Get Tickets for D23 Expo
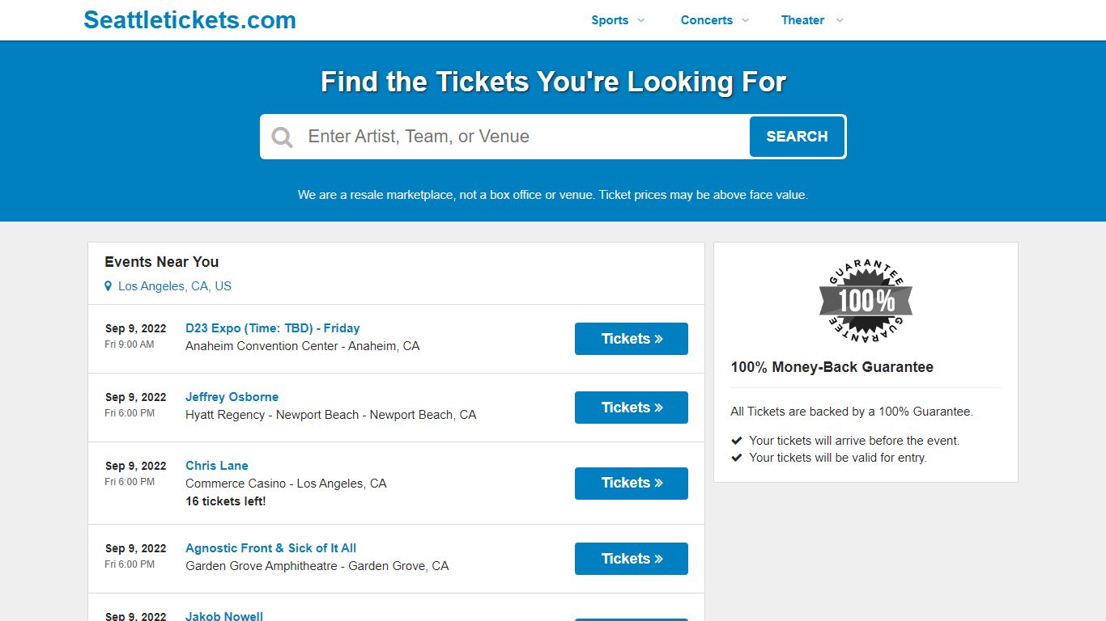 pos(632,339)
